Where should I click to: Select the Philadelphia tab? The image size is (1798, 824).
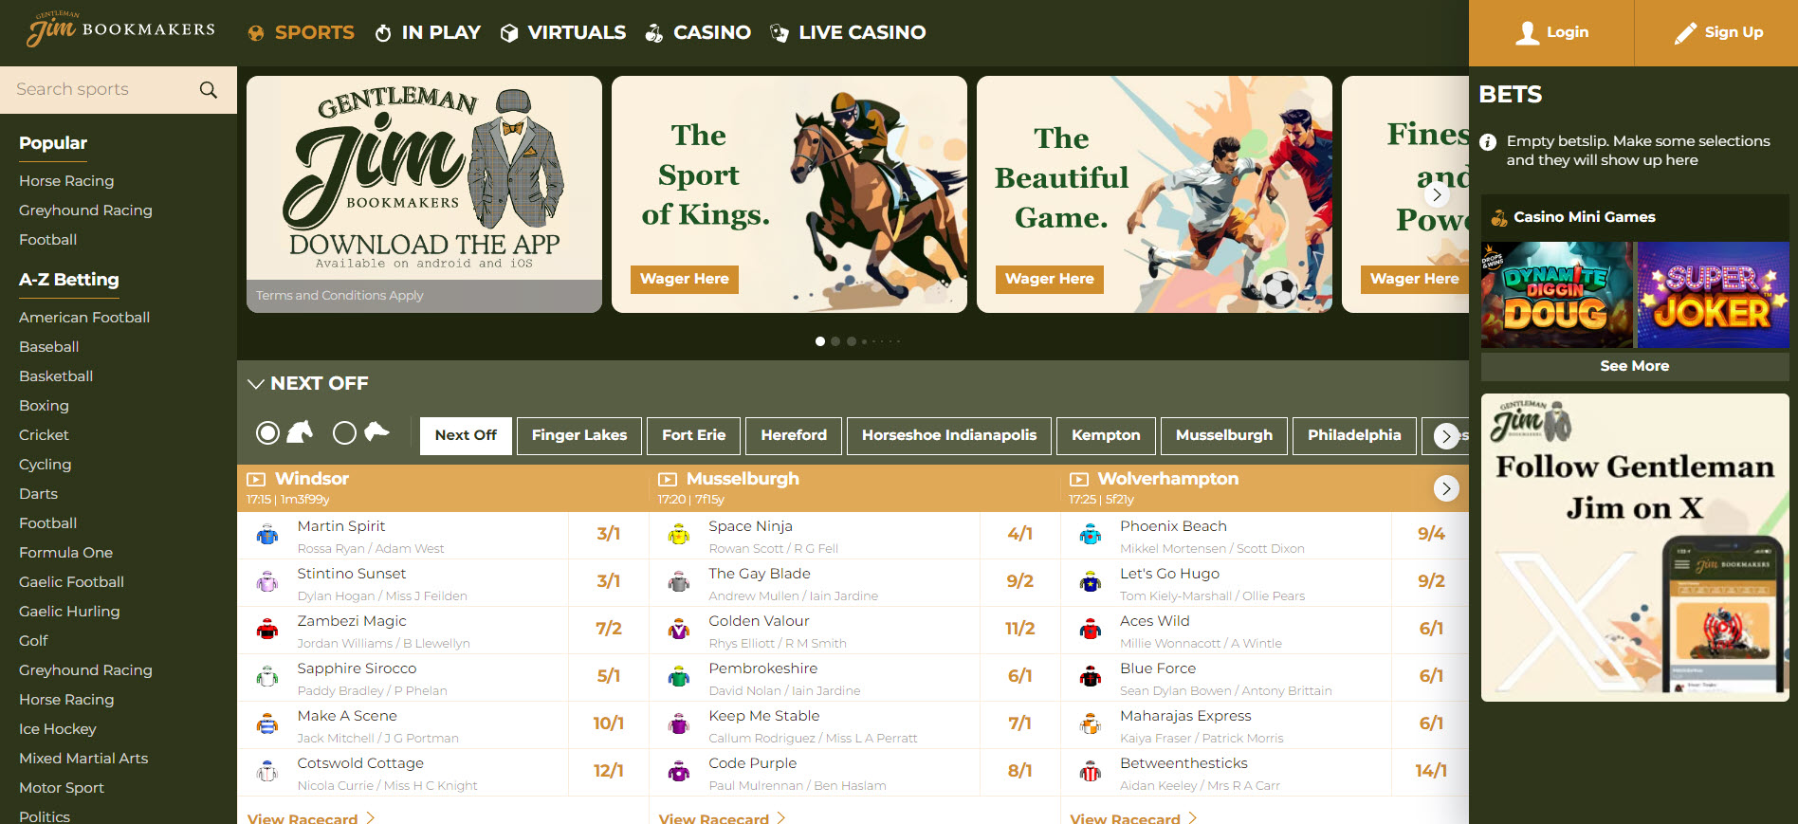[1354, 435]
